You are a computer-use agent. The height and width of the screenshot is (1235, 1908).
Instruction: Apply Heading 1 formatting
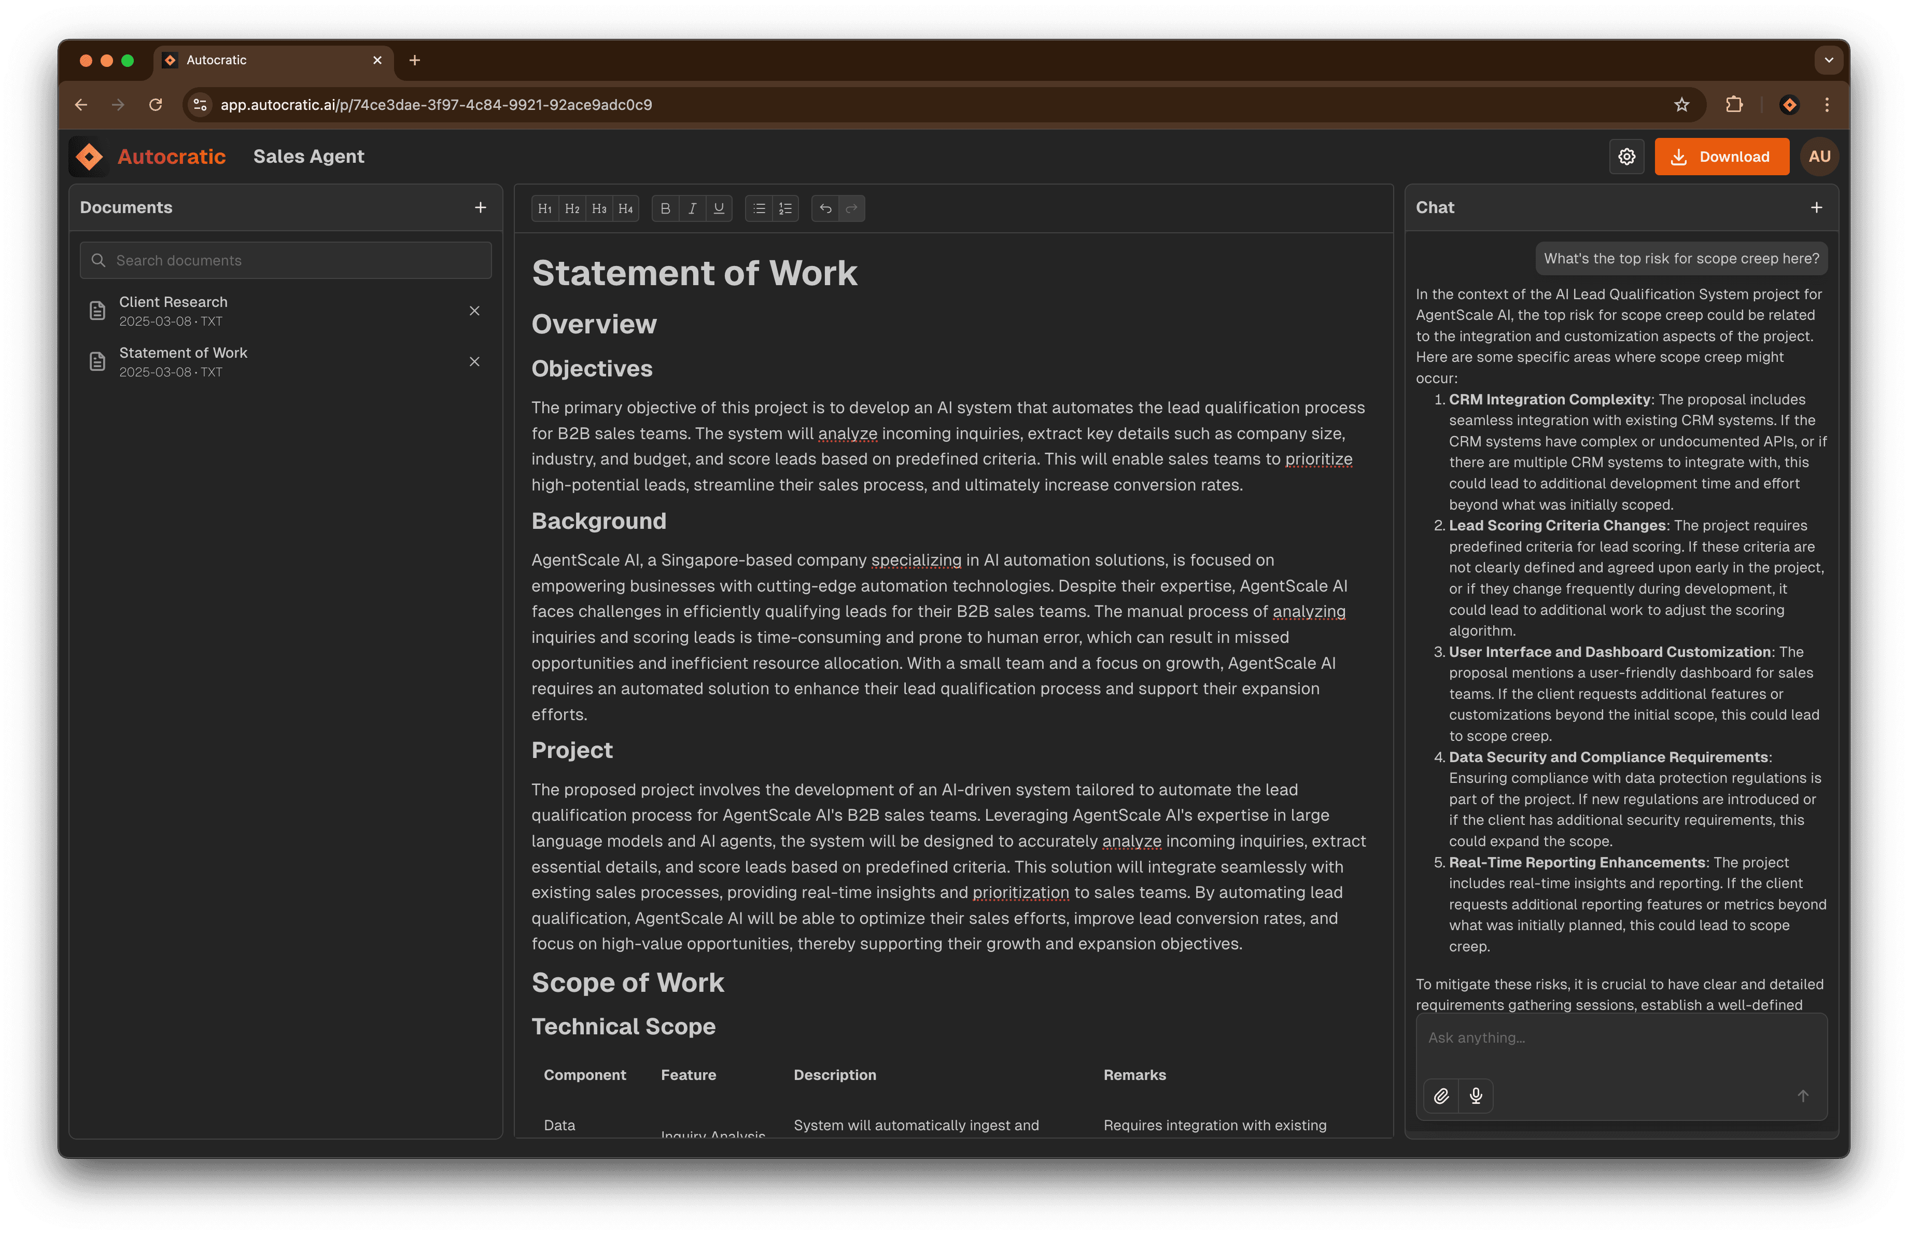[544, 208]
